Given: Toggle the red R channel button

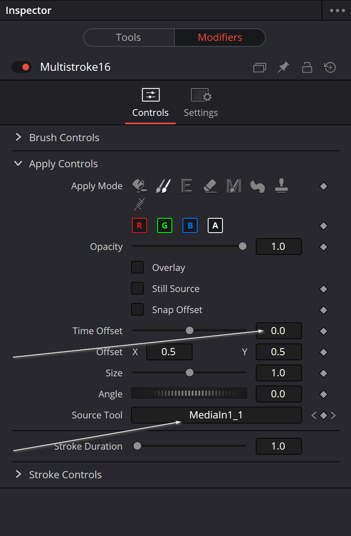Looking at the screenshot, I should tap(139, 226).
